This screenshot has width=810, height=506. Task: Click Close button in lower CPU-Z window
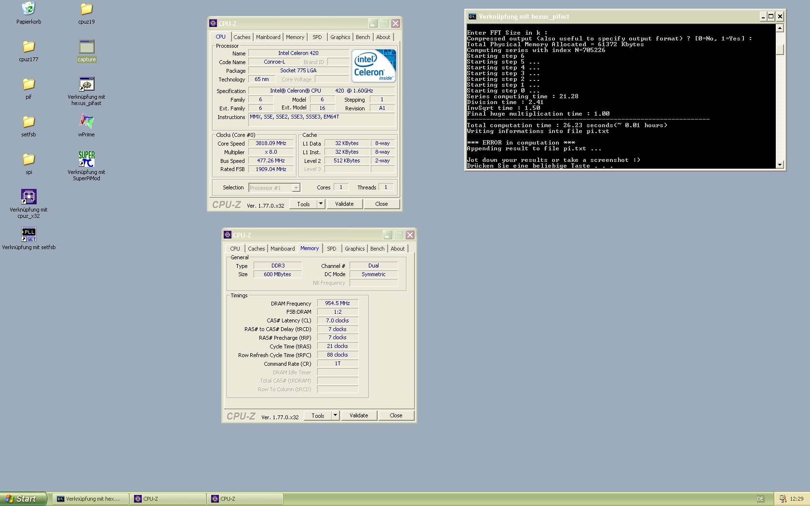[396, 415]
